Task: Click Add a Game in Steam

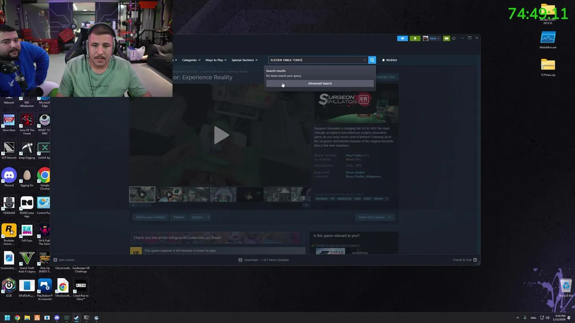Action: coord(64,260)
